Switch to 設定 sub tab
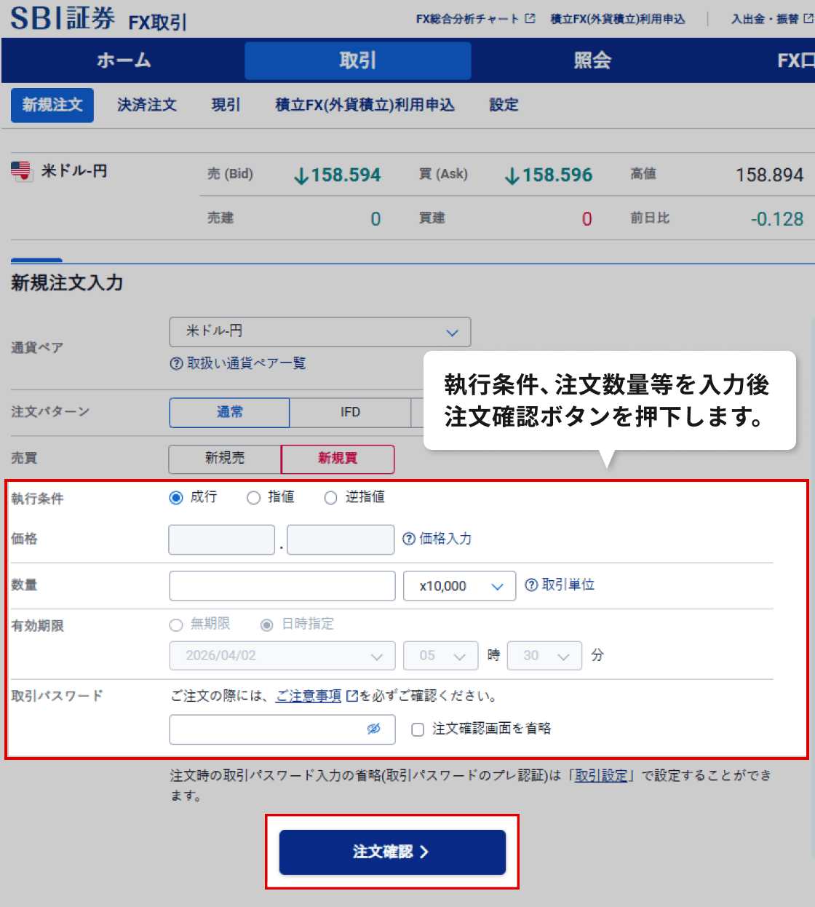The height and width of the screenshot is (907, 815). pos(504,106)
